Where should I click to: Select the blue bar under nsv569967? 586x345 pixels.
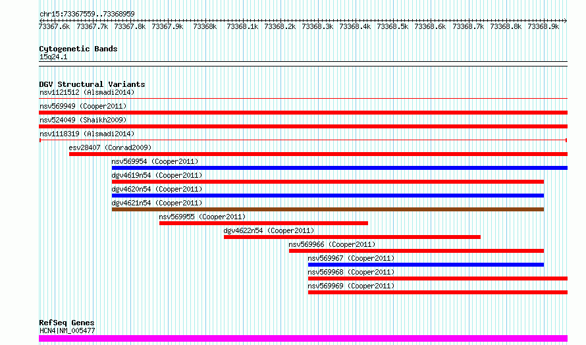point(426,265)
